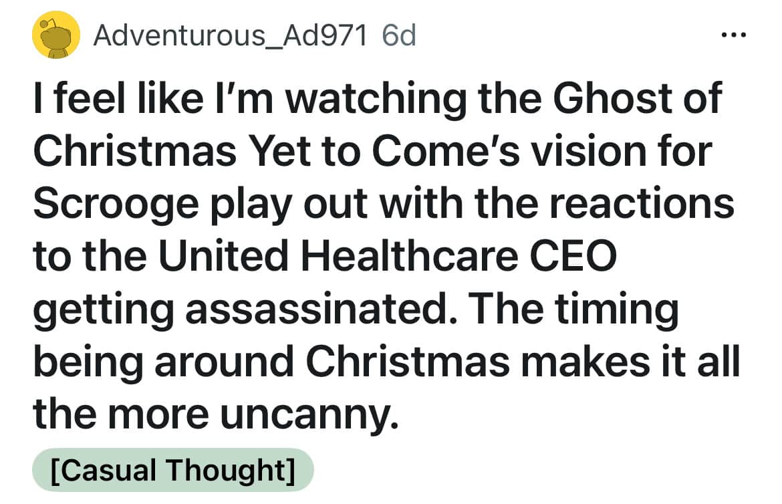Viewport: 782px width, 504px height.
Task: Select the Casual Thought flair tag
Action: [x=172, y=470]
